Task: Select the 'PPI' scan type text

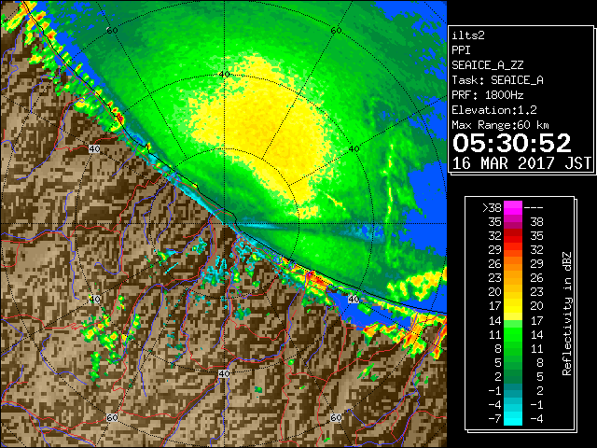Action: (x=461, y=50)
